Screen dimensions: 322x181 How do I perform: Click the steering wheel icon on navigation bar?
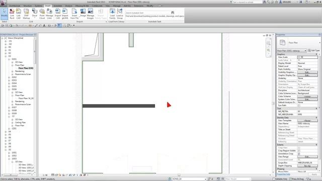[268, 43]
